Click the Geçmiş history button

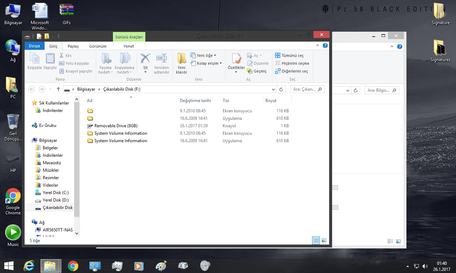point(257,71)
